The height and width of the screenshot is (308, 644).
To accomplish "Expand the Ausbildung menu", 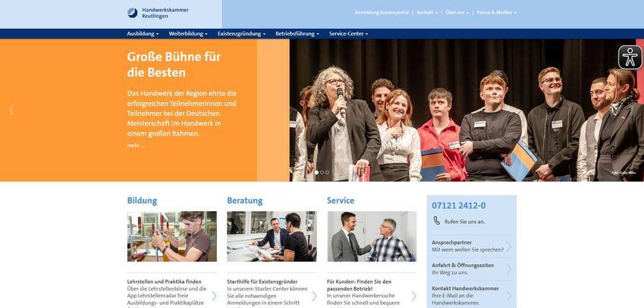I will coord(143,34).
